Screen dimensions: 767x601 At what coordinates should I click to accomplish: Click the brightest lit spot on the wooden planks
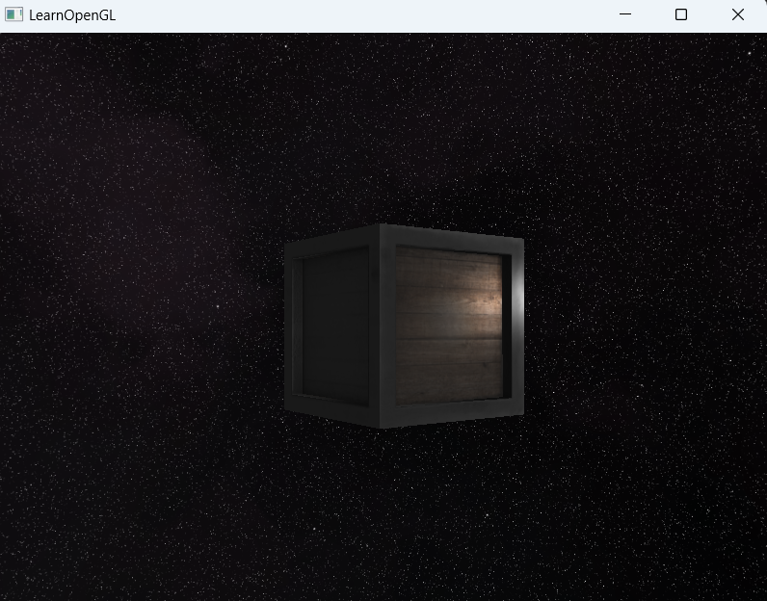pos(490,303)
